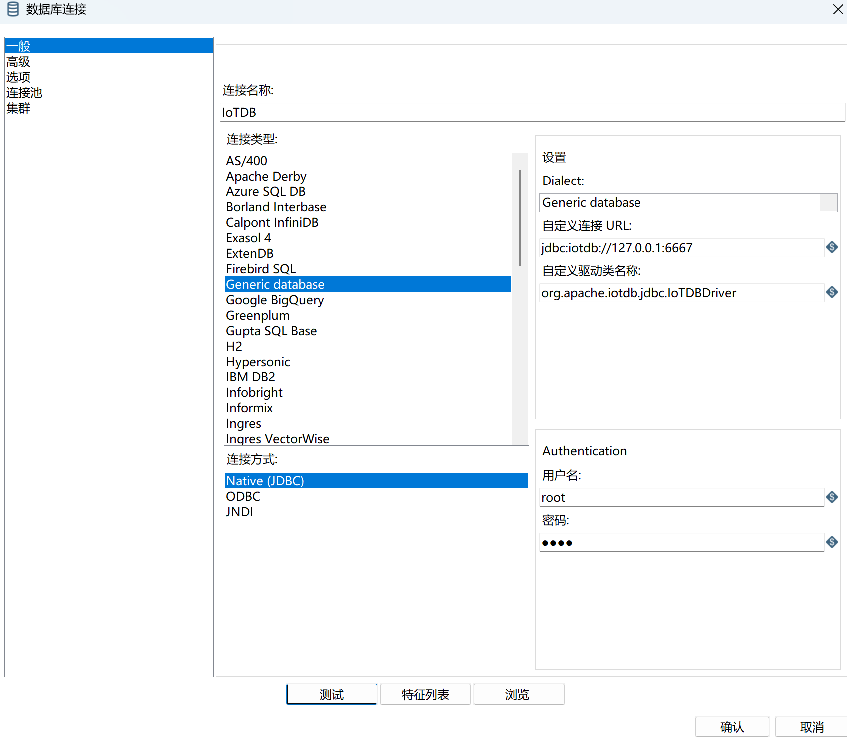
Task: Switch to the 高级 section
Action: click(x=109, y=62)
